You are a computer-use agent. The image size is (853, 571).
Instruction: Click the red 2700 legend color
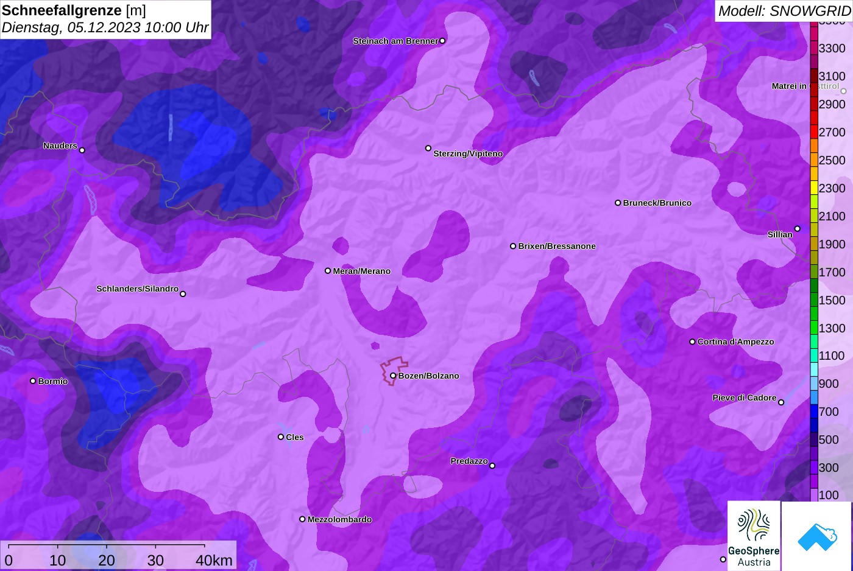coord(814,132)
